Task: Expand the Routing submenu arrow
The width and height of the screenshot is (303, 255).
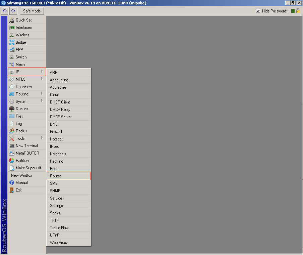Action: (x=42, y=94)
